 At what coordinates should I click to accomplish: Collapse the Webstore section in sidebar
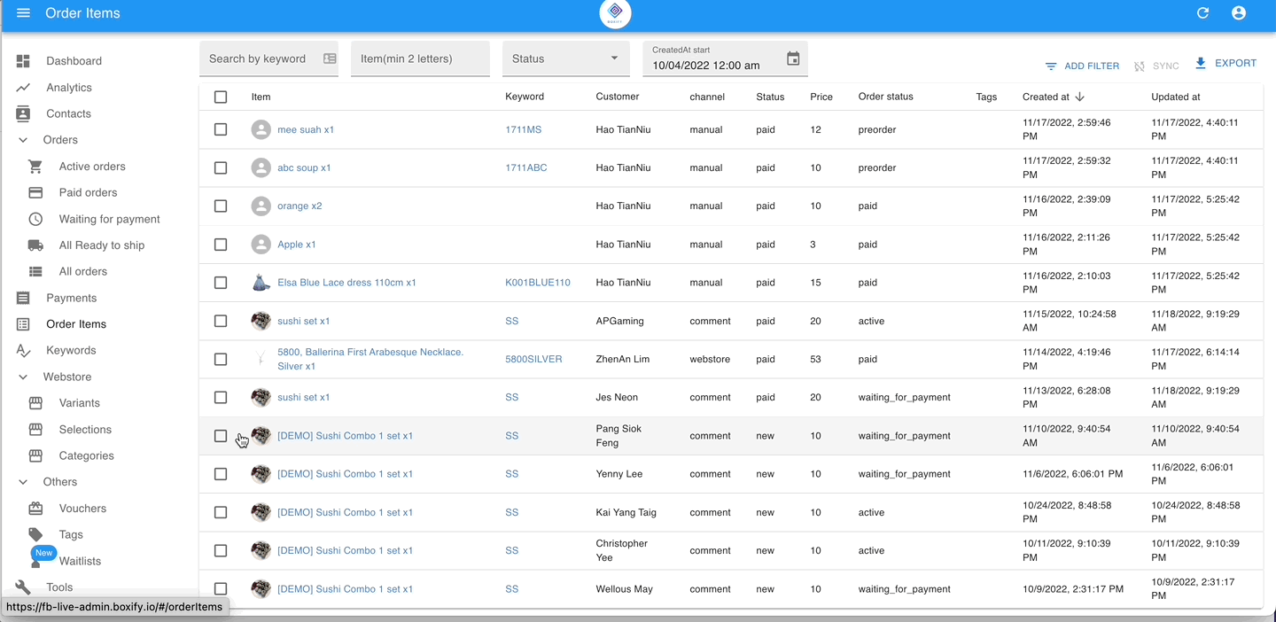(23, 377)
